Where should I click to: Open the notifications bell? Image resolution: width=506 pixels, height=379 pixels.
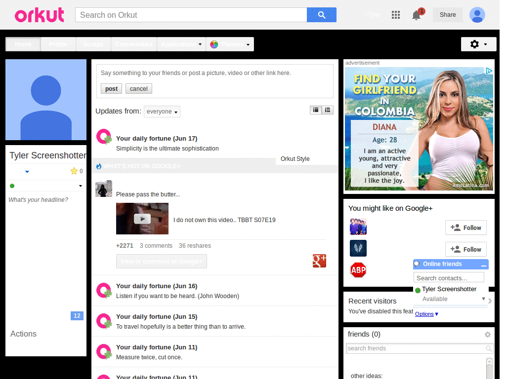[x=417, y=15]
